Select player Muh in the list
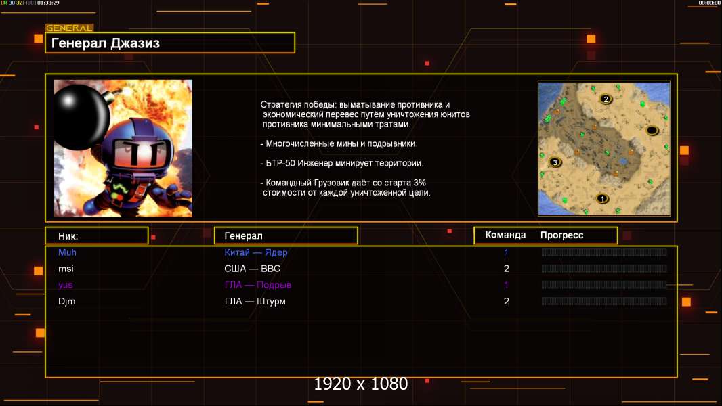The height and width of the screenshot is (406, 722). pyautogui.click(x=67, y=252)
